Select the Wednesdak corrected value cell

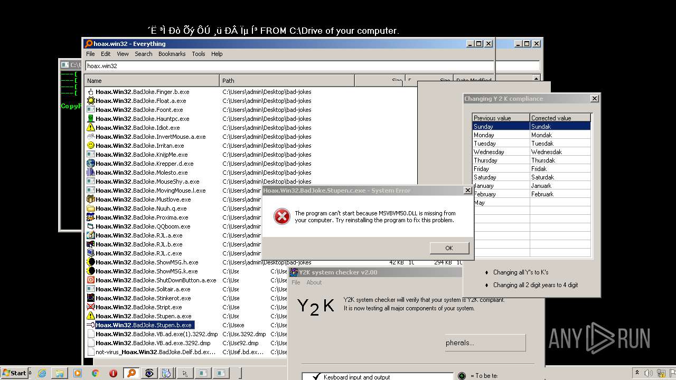pyautogui.click(x=560, y=152)
